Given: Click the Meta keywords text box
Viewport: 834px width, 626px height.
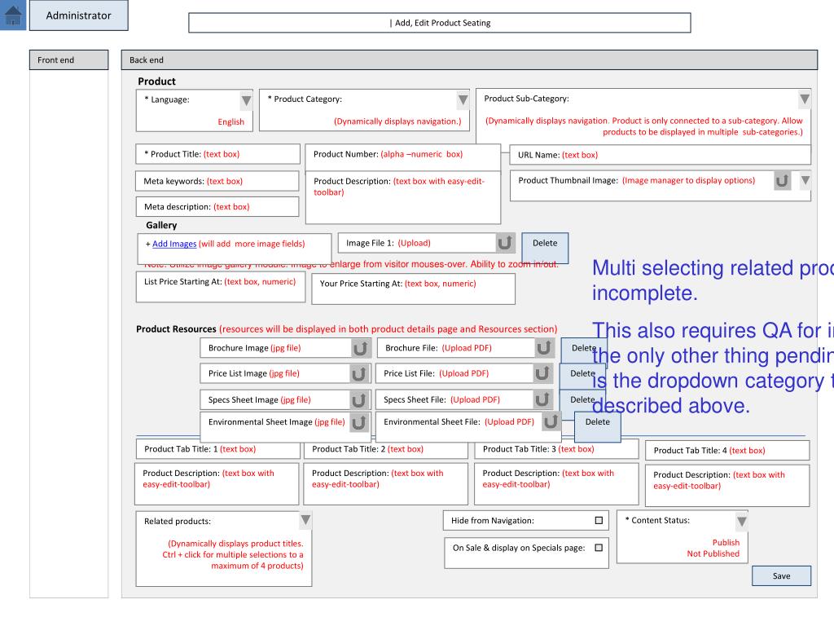Looking at the screenshot, I should point(217,181).
